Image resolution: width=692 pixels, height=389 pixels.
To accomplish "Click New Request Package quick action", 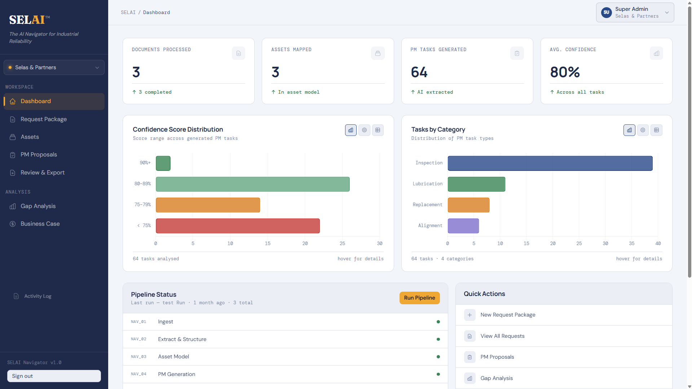I will pos(564,315).
